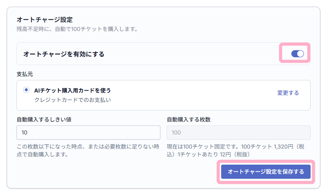Screen dimensions: 329x196
Task: Click the 残高不足時に自動で100チケット subtitle text
Action: (x=77, y=29)
